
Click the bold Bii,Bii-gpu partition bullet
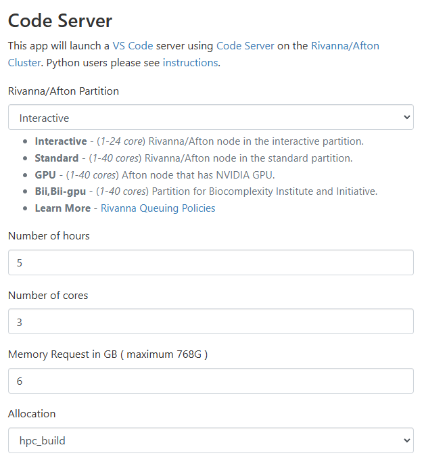click(60, 191)
